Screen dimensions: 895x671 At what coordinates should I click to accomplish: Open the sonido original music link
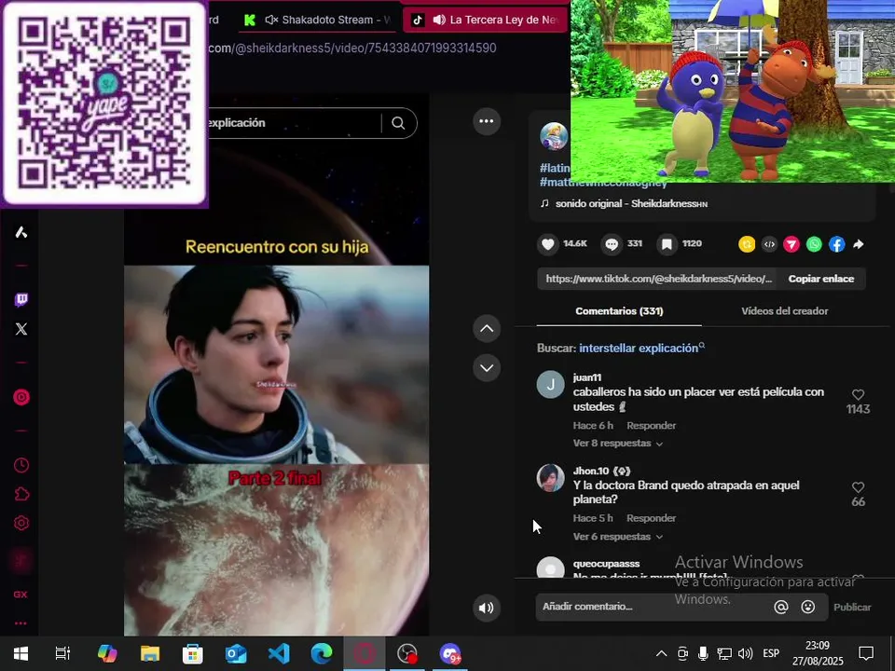coord(631,204)
